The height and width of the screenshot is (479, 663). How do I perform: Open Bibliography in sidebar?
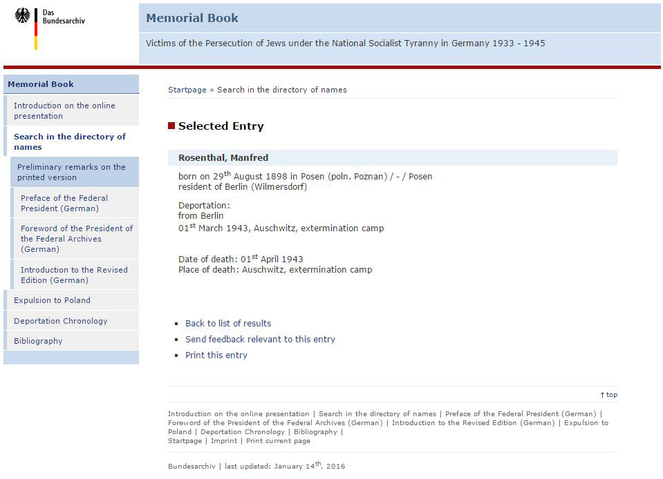point(71,340)
